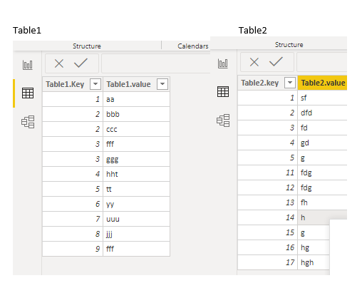Select Table1.value column header
The image size is (362, 283).
(136, 84)
